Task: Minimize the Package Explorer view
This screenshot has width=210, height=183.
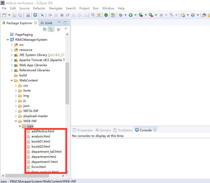Action: coord(59,22)
